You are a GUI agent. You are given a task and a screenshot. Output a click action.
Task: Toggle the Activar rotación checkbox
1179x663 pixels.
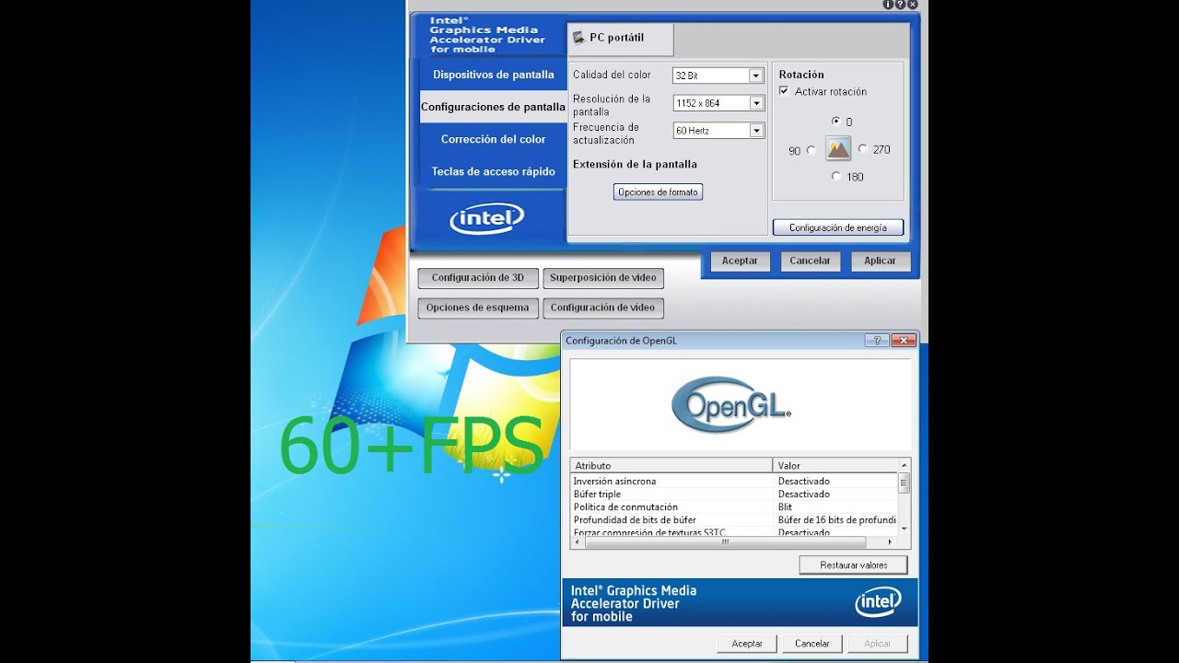pyautogui.click(x=784, y=91)
